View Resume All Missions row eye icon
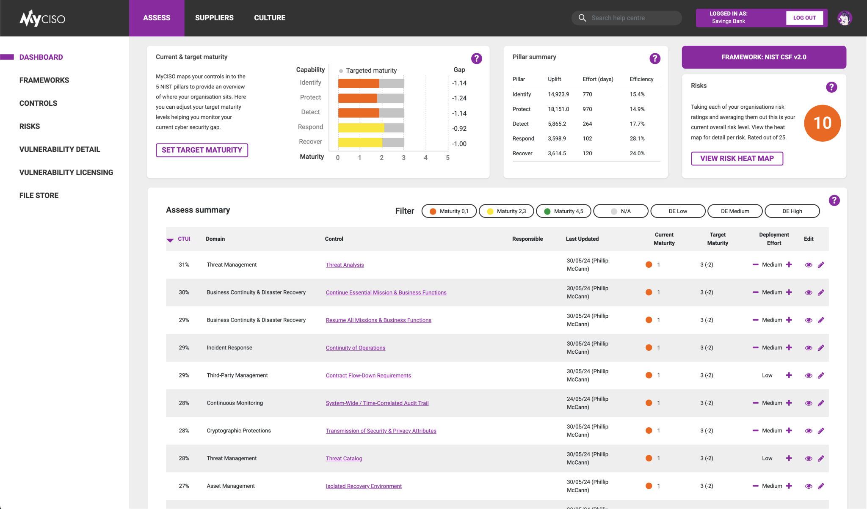 click(808, 320)
